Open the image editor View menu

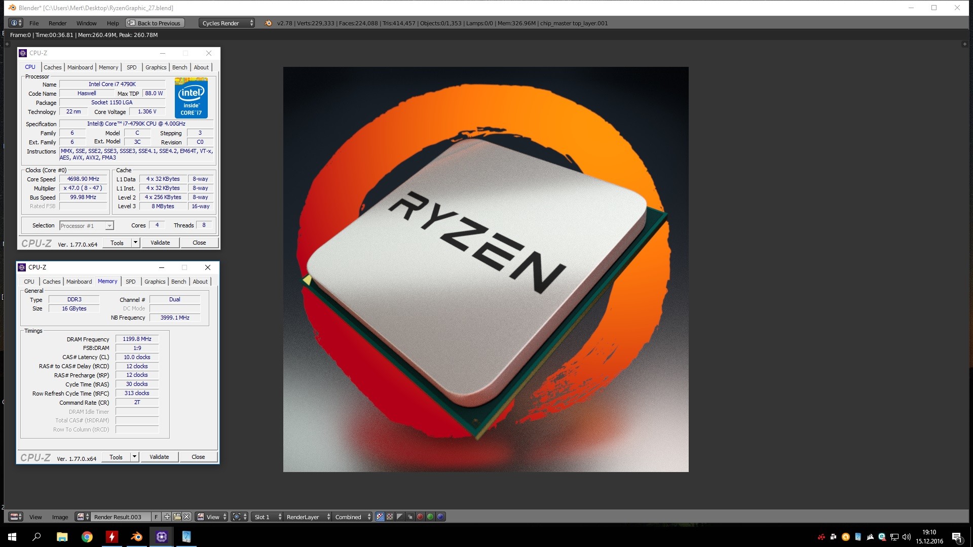tap(35, 517)
